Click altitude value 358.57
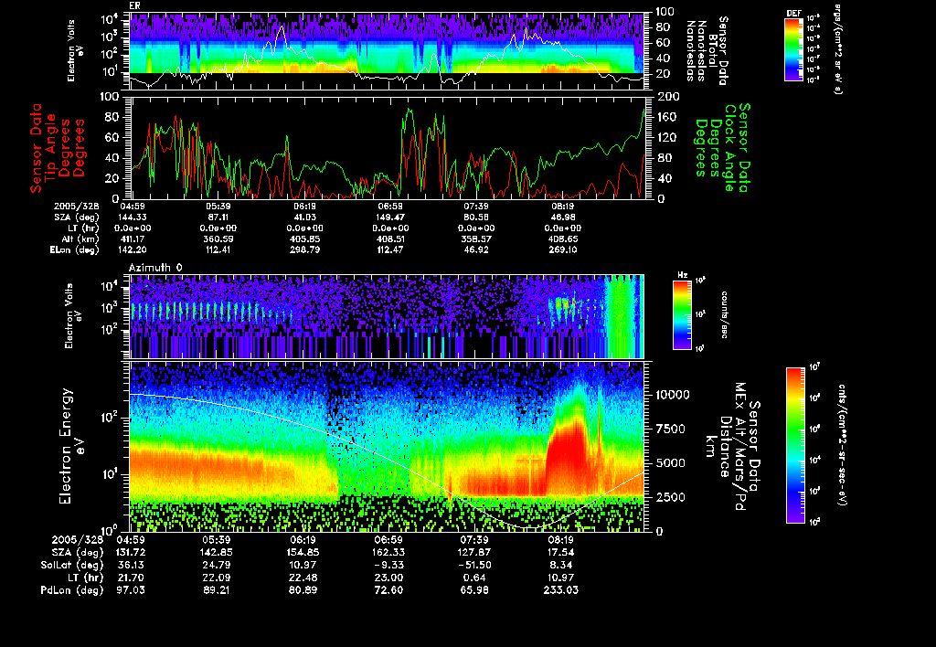This screenshot has height=647, width=936. coord(476,239)
